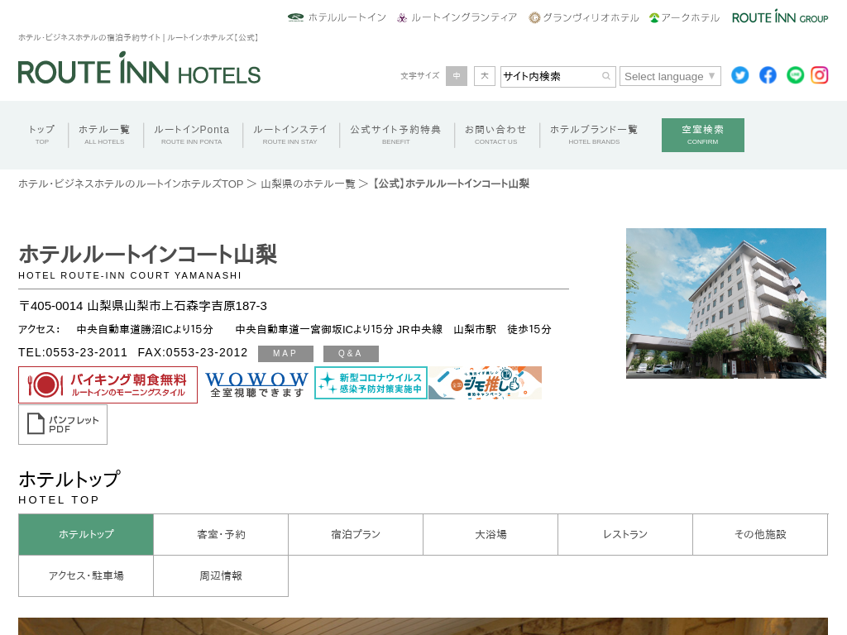Select the レストラン tab
This screenshot has width=847, height=635.
(625, 535)
